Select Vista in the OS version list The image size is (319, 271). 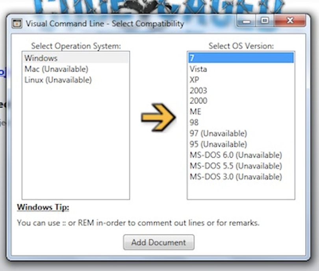click(241, 69)
